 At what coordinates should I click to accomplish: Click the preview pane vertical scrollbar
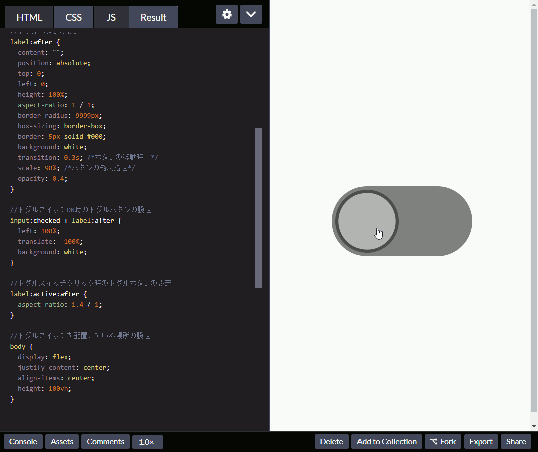coord(534,215)
